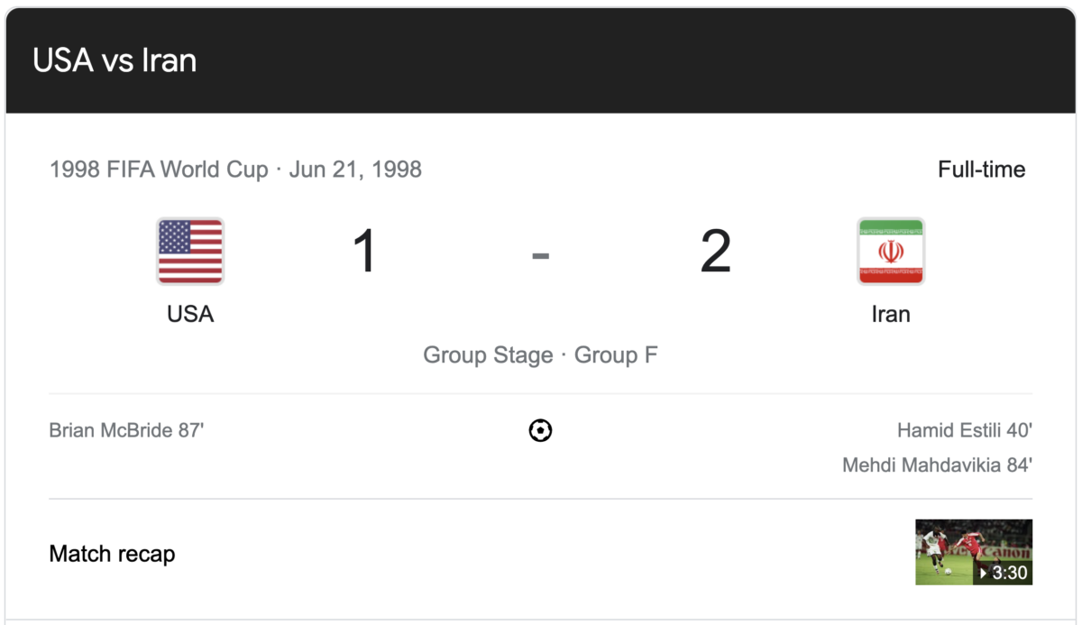The image size is (1082, 625).
Task: Click goal scorer Brian McBride 87'
Action: (127, 430)
